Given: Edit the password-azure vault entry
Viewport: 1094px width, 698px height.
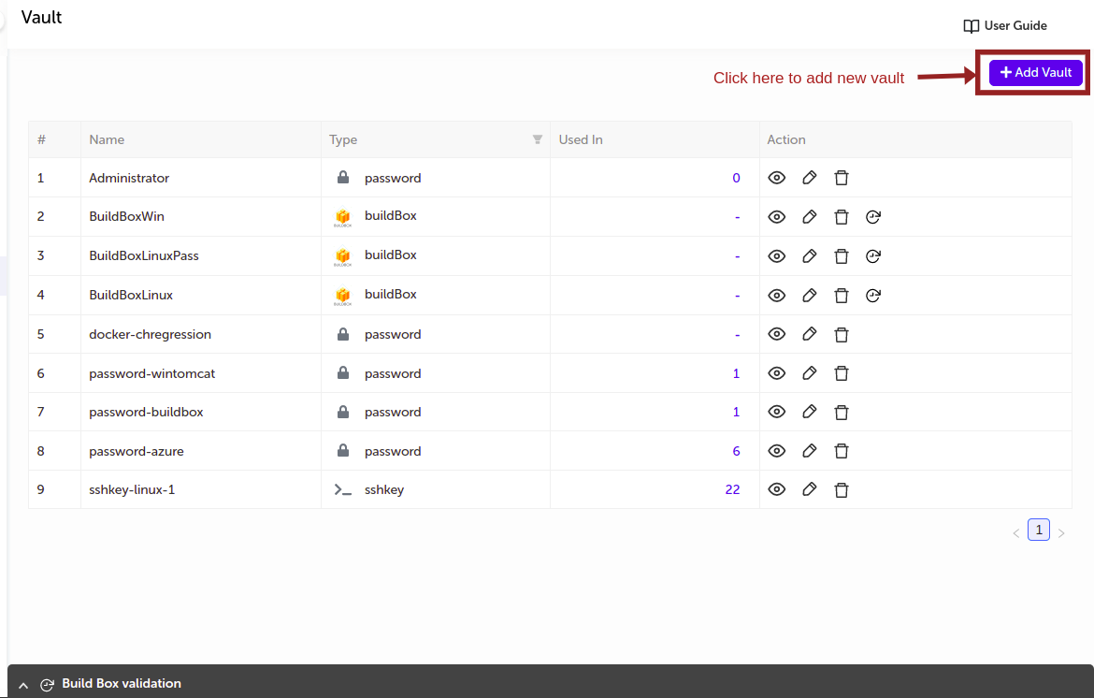Looking at the screenshot, I should (x=810, y=451).
